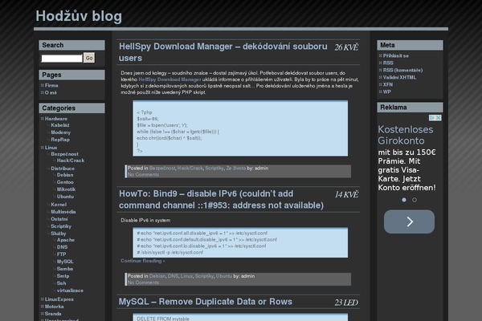This screenshot has width=482, height=321.
Task: Open the Debian category in sidebar
Action: (65, 175)
